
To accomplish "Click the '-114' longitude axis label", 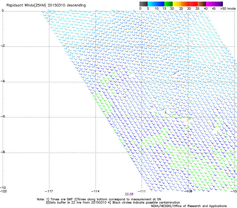I will coord(95,191).
